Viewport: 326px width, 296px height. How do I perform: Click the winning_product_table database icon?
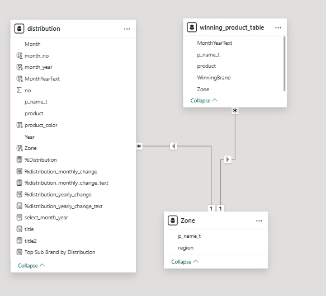192,27
